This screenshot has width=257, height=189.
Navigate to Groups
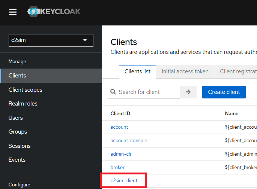click(x=18, y=132)
